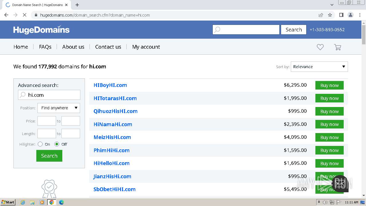Image resolution: width=366 pixels, height=206 pixels.
Task: Toggle the browser side panel icon
Action: (341, 15)
